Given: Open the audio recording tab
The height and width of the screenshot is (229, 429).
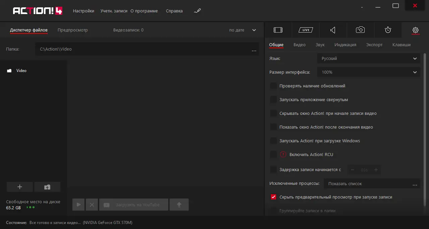Looking at the screenshot, I should (333, 30).
